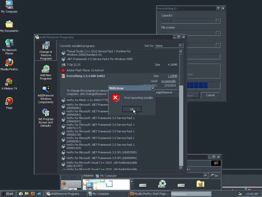Switch to My Computer taskbar button
The width and height of the screenshot is (262, 197).
coord(108,194)
